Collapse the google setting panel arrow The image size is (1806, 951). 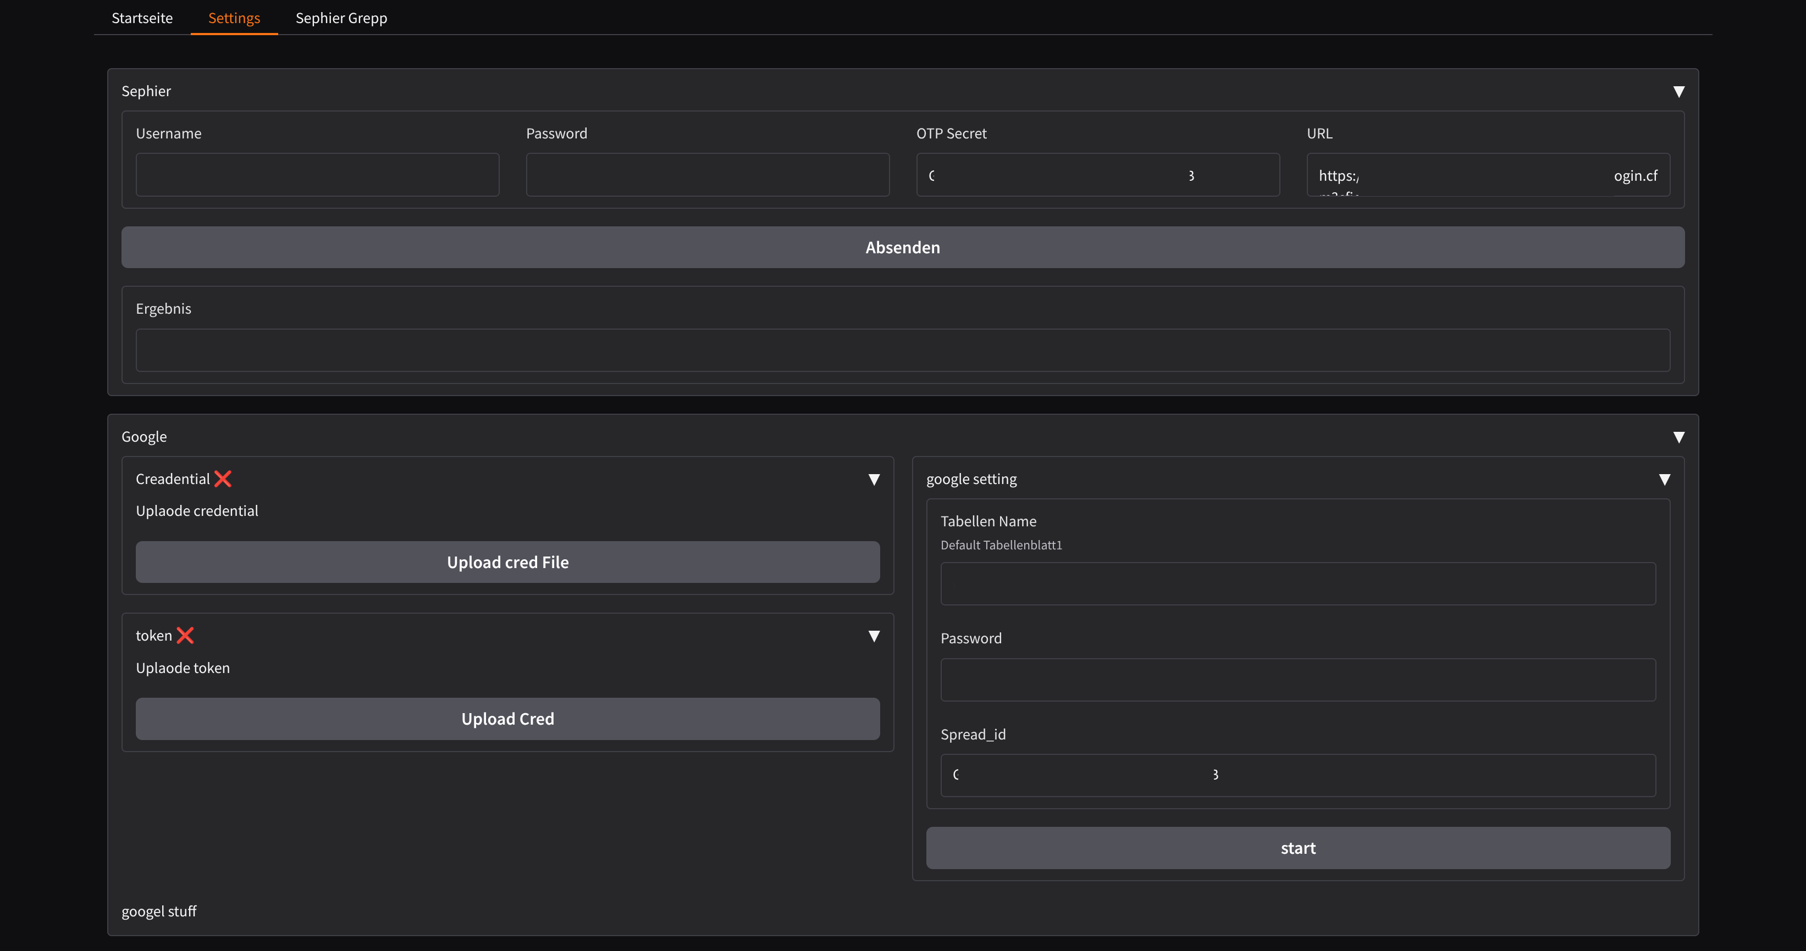point(1664,480)
